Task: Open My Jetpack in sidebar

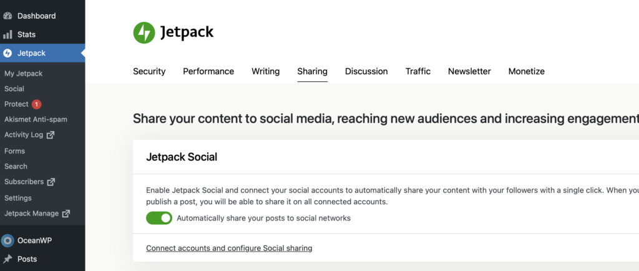Action: tap(23, 73)
